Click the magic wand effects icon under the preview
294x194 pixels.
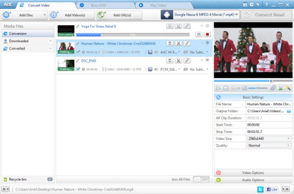(288, 88)
